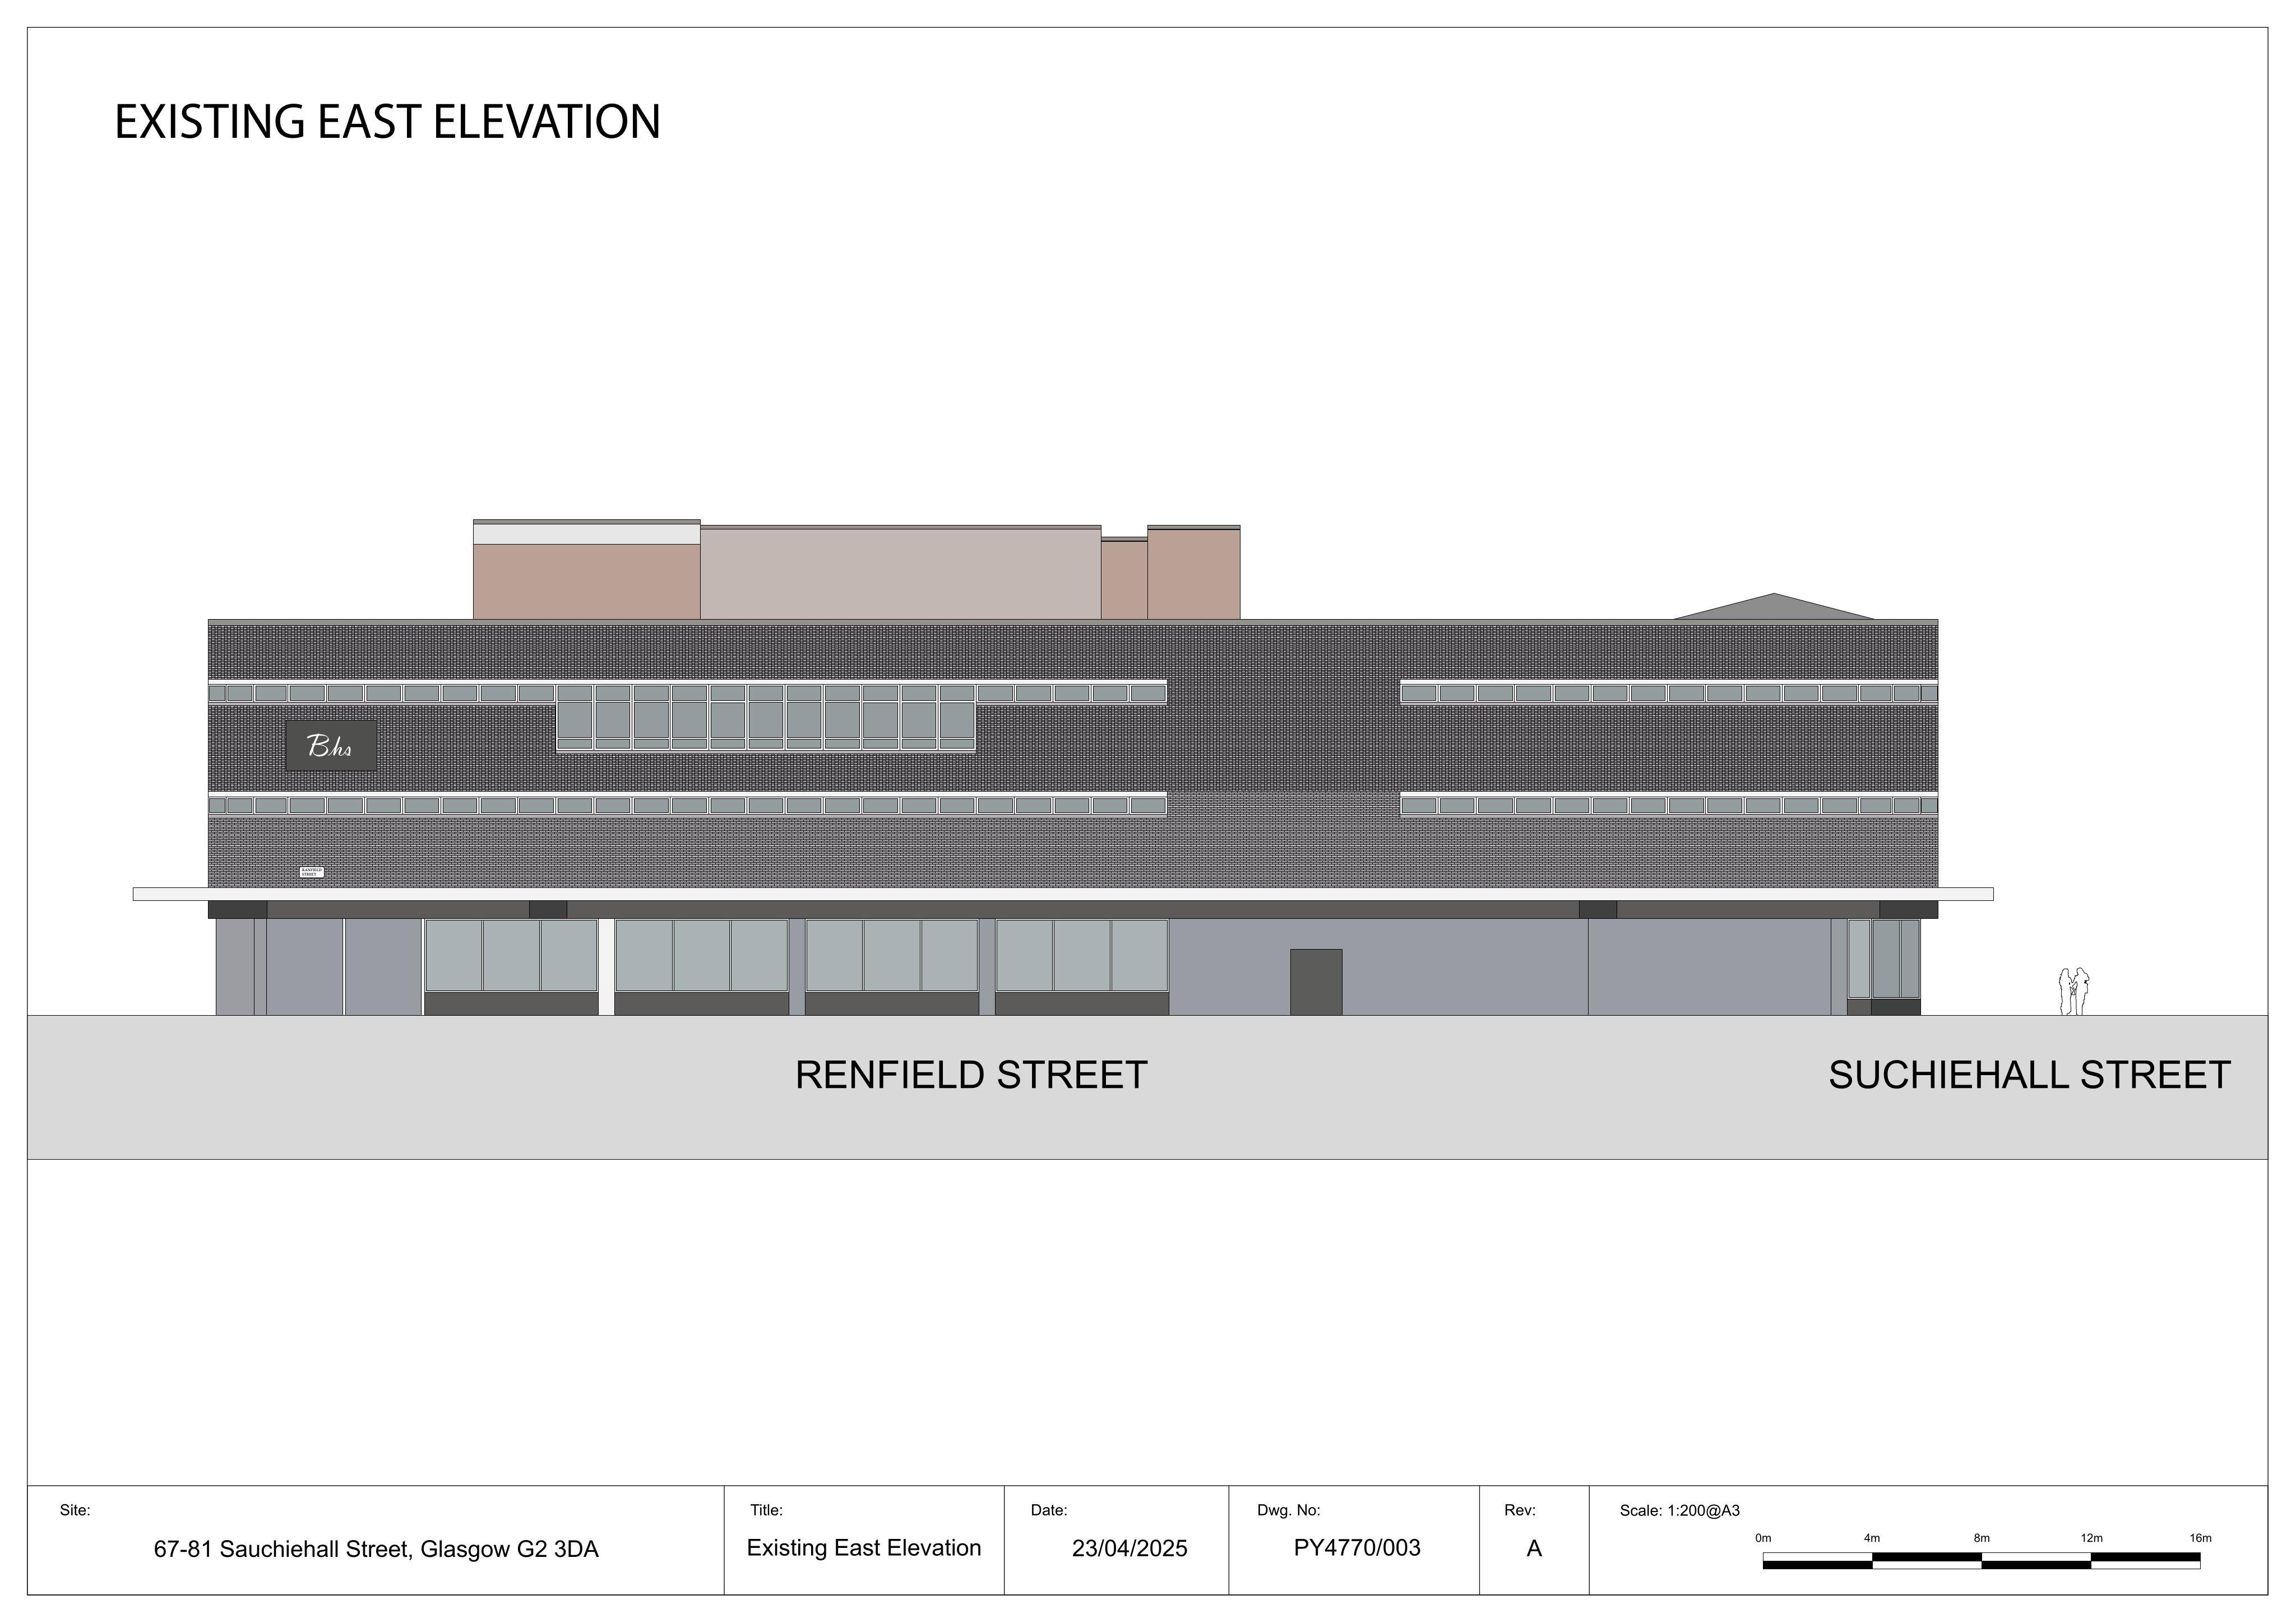Click the '12m' scale bar label
2296x1623 pixels.
pos(2091,1538)
